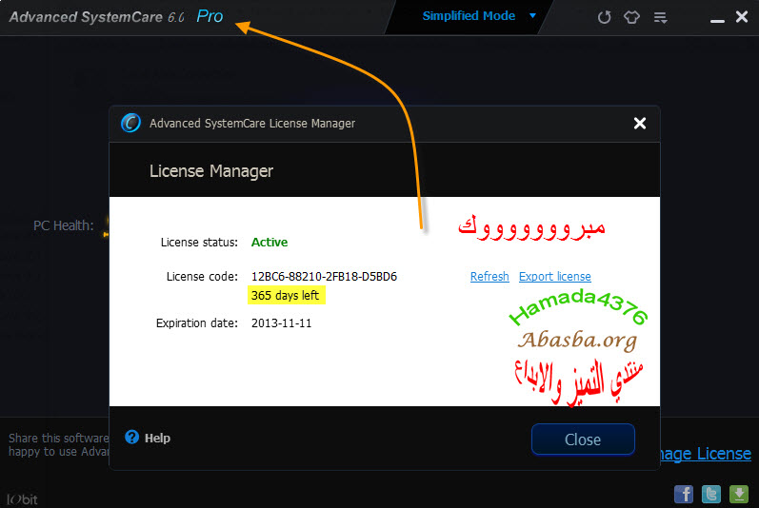This screenshot has height=508, width=759.
Task: Click the PC Health label in main window
Action: (64, 225)
